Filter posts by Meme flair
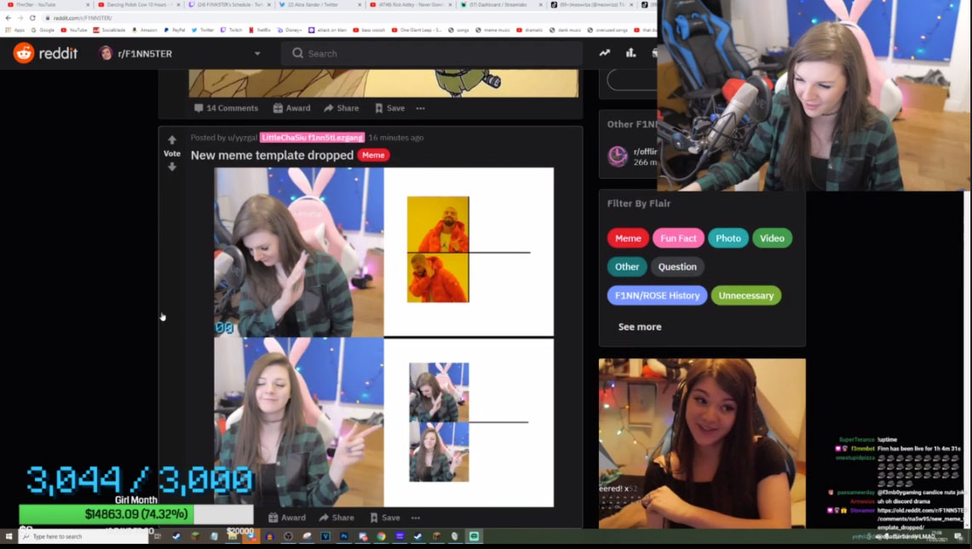Screen dimensions: 972x549 628,238
